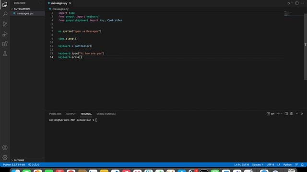Open the Extensions view
The height and width of the screenshot is (172, 307).
[x=5, y=43]
